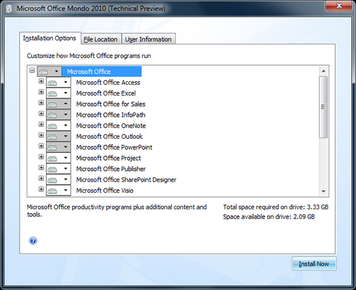
Task: Open help via the blue question mark icon
Action: [33, 241]
